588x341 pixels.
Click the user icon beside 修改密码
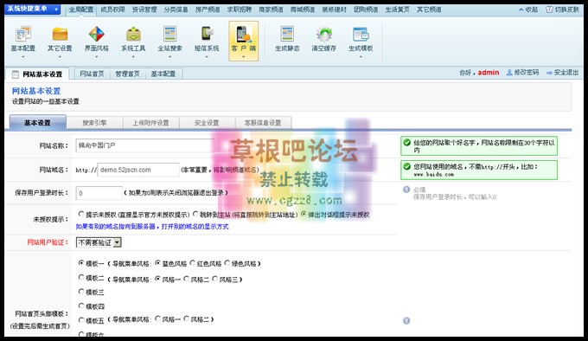pos(509,73)
